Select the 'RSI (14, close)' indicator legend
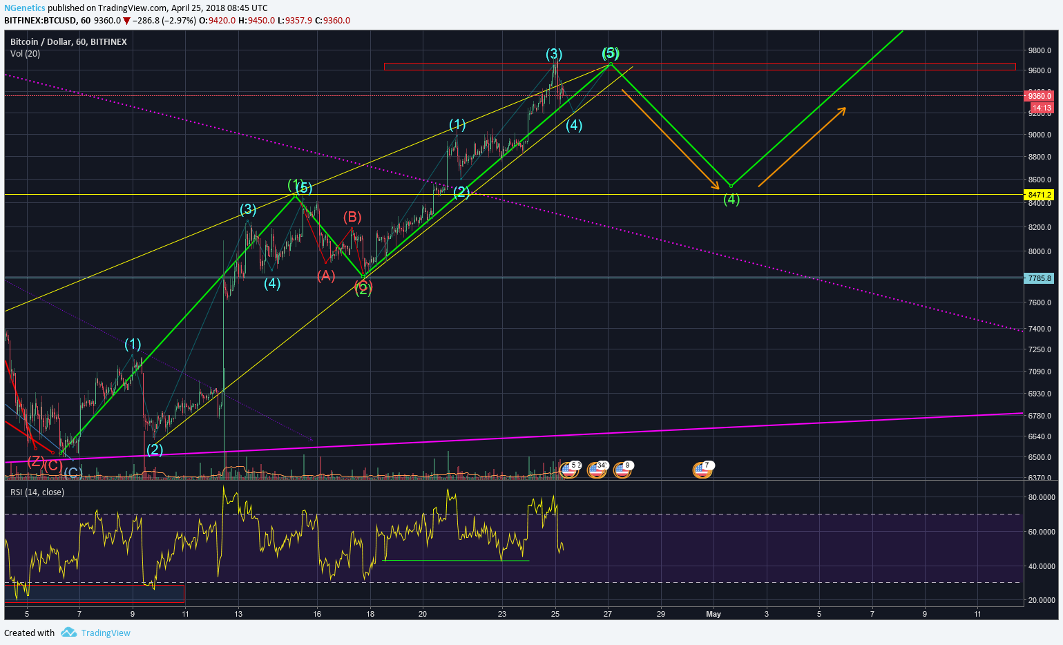 click(x=37, y=492)
